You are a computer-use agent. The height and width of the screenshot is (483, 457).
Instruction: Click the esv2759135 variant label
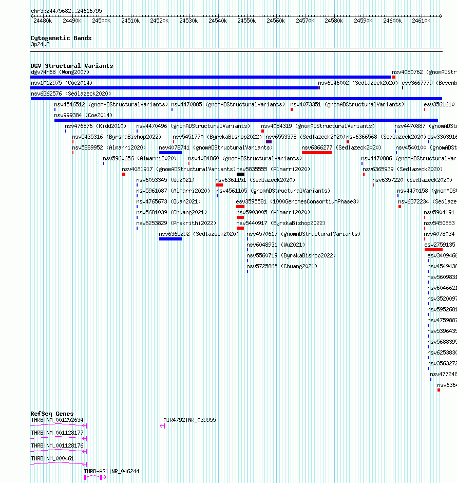tap(440, 245)
